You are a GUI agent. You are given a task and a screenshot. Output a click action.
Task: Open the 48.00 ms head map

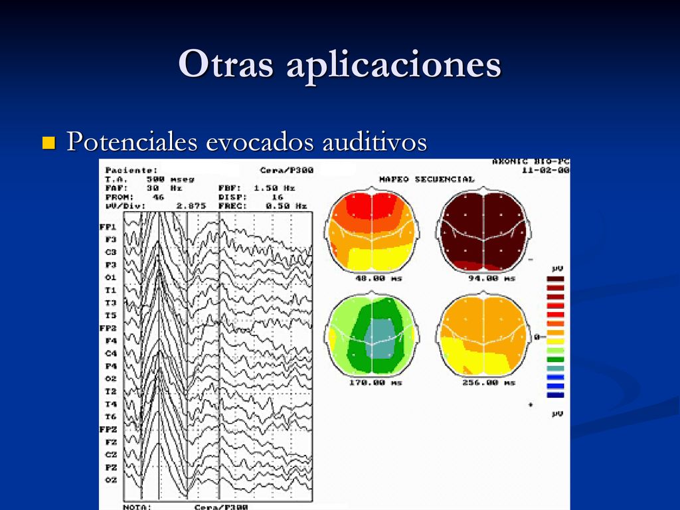(372, 229)
